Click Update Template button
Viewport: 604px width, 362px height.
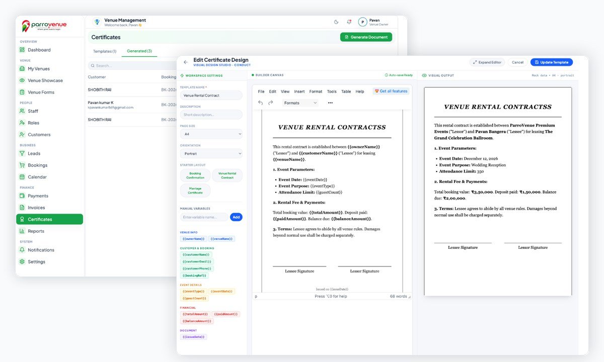point(552,62)
